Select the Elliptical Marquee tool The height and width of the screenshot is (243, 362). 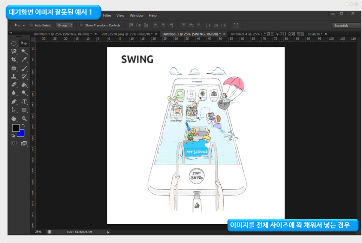click(14, 43)
